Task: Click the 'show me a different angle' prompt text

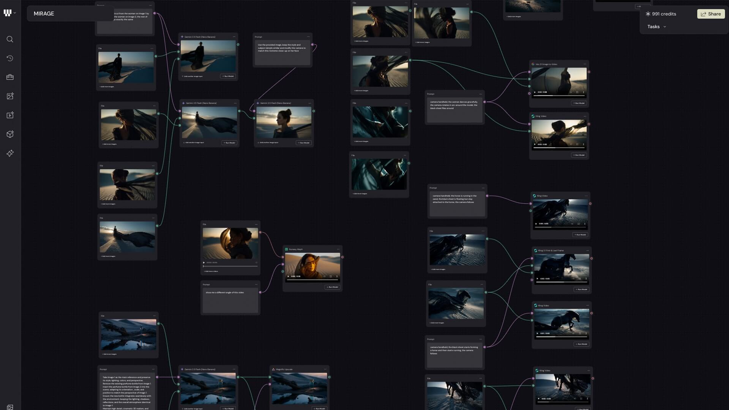Action: [225, 293]
